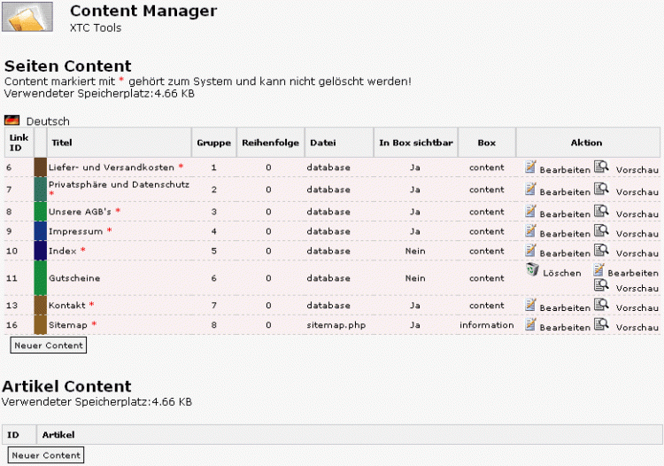The width and height of the screenshot is (664, 466).
Task: Click the edit icon in the Kontakt row
Action: pyautogui.click(x=530, y=304)
